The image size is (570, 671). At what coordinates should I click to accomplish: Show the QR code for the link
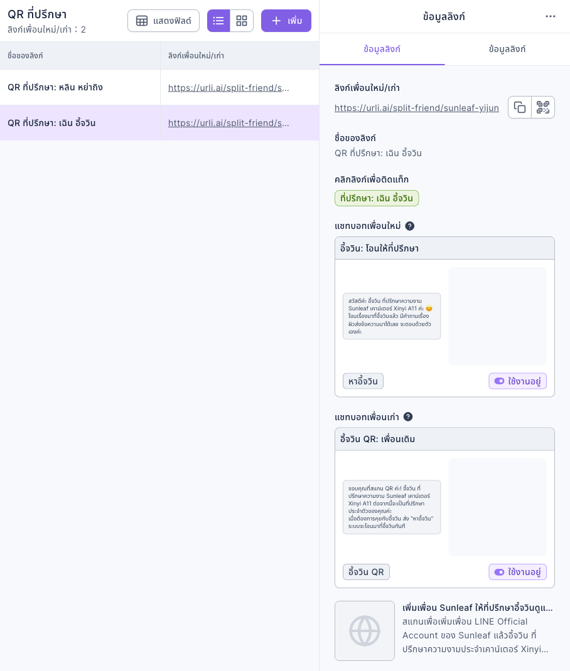[543, 107]
